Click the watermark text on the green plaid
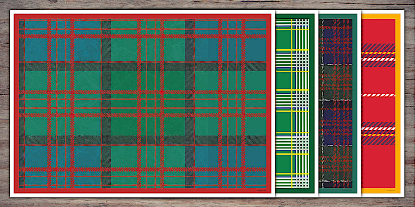This screenshot has height=207, width=415. (303, 190)
